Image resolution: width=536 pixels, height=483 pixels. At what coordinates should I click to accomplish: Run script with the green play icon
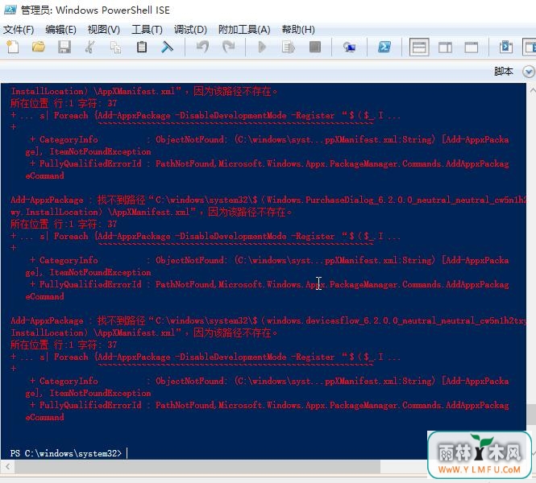pos(262,47)
